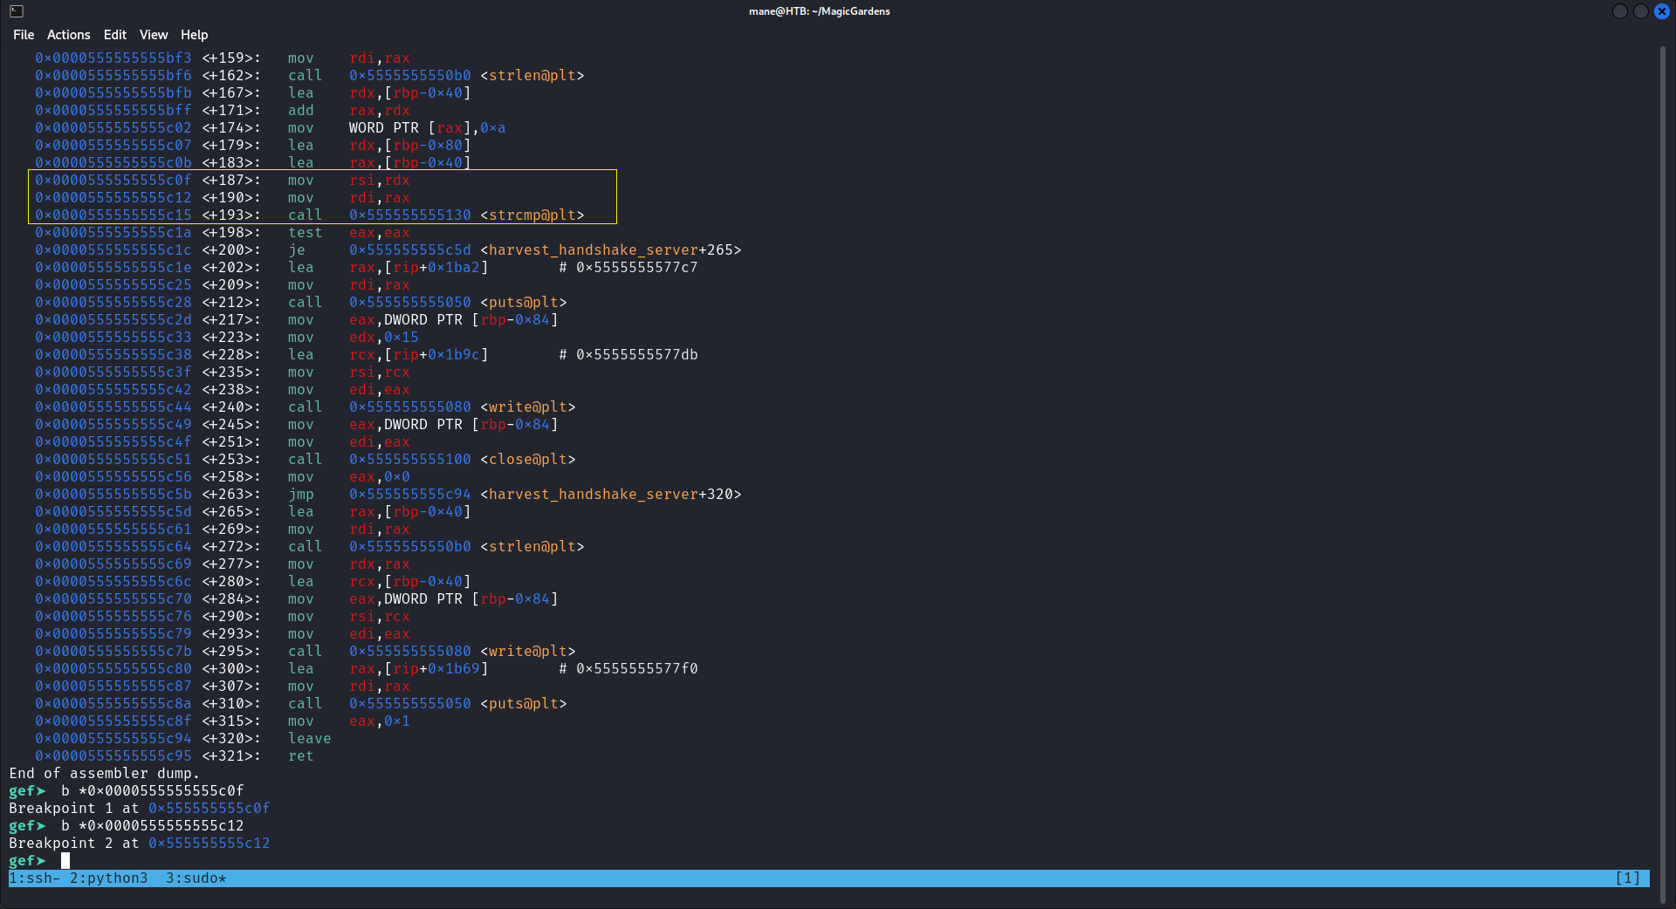Click the [1] session indicator in status bar
This screenshot has height=909, width=1676.
click(1628, 878)
